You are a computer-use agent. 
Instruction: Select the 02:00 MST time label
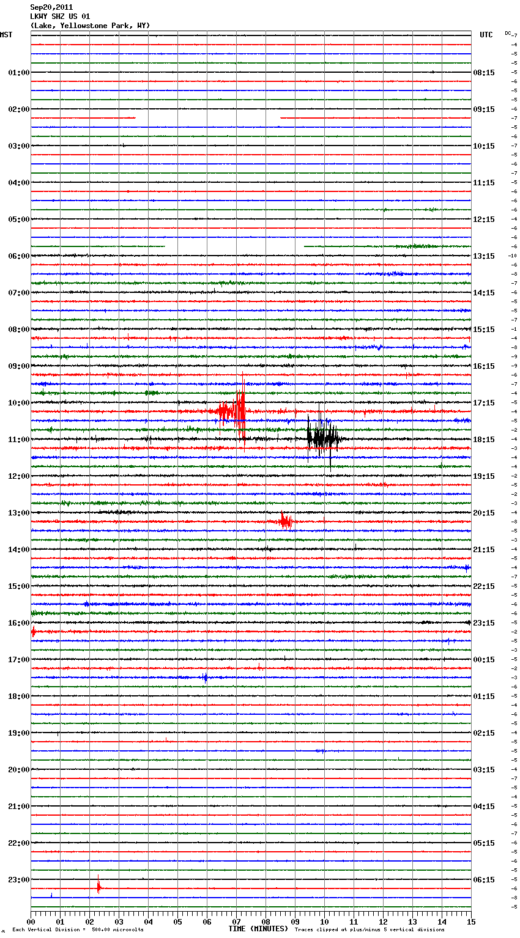(x=19, y=109)
